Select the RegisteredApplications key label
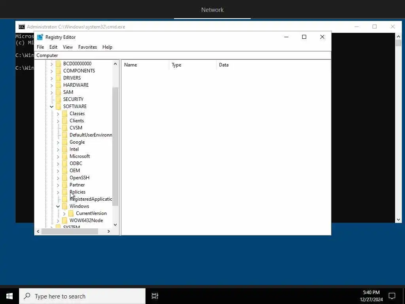Screen dimensions: 405x304 tap(91, 199)
